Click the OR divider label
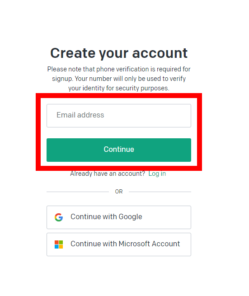Image resolution: width=249 pixels, height=296 pixels. (119, 192)
